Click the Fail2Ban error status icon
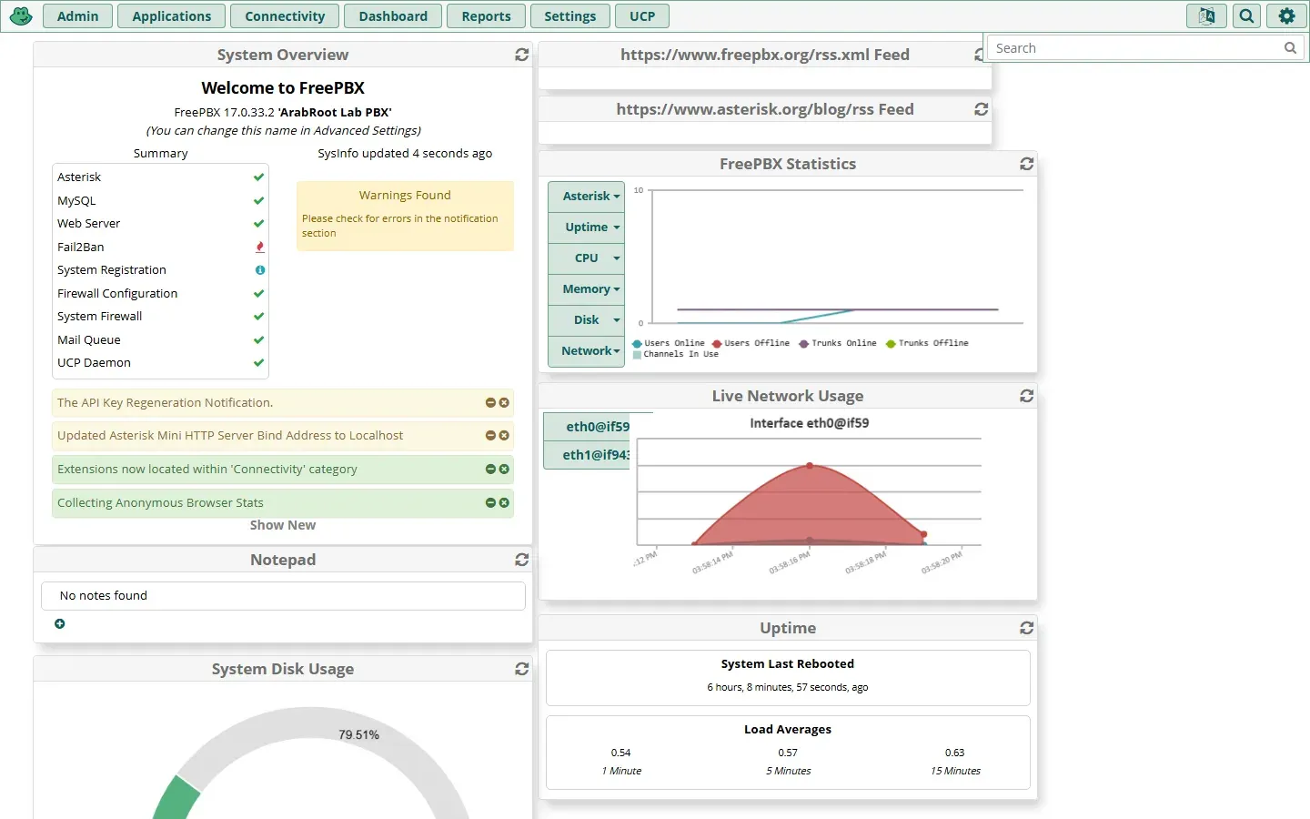 coord(259,247)
